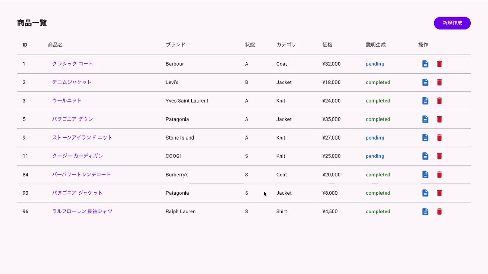Open document icon for Stone Island row
The width and height of the screenshot is (488, 274).
click(425, 138)
